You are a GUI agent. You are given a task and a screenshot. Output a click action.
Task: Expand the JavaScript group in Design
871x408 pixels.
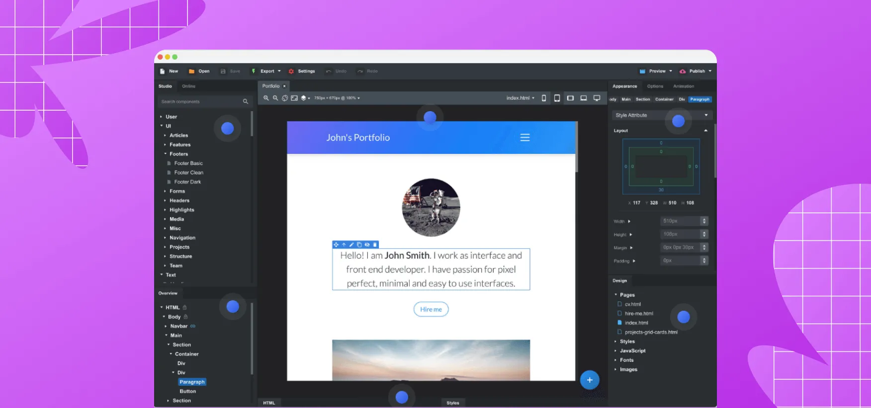click(615, 351)
